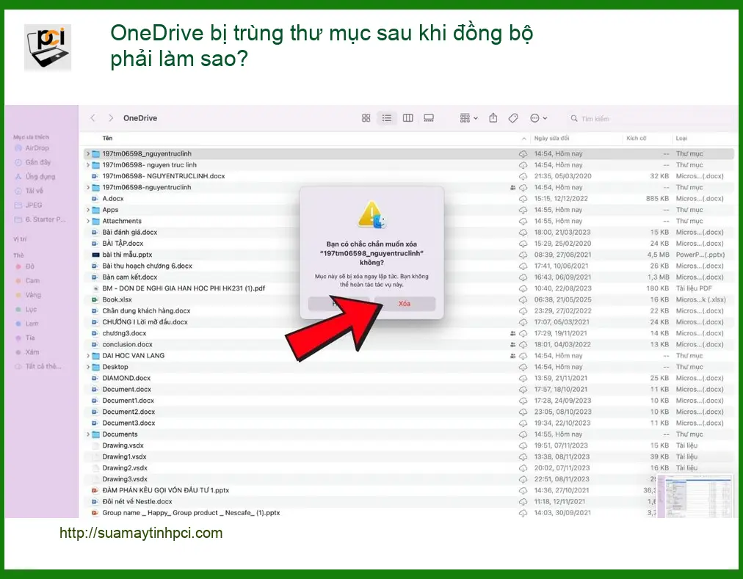Expand the Documents folder
Screen dimensions: 743x579
[87, 434]
